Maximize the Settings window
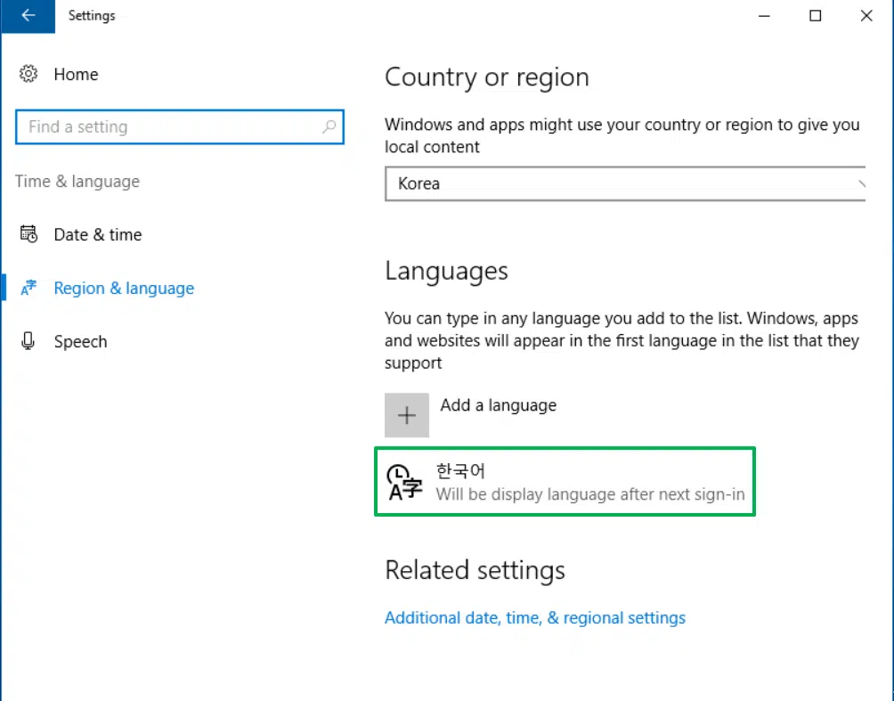Viewport: 894px width, 701px height. pyautogui.click(x=816, y=16)
